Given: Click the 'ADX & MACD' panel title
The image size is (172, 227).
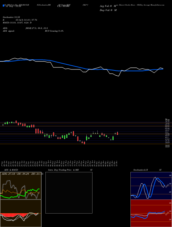Looking at the screenshot, I should 11,170.
